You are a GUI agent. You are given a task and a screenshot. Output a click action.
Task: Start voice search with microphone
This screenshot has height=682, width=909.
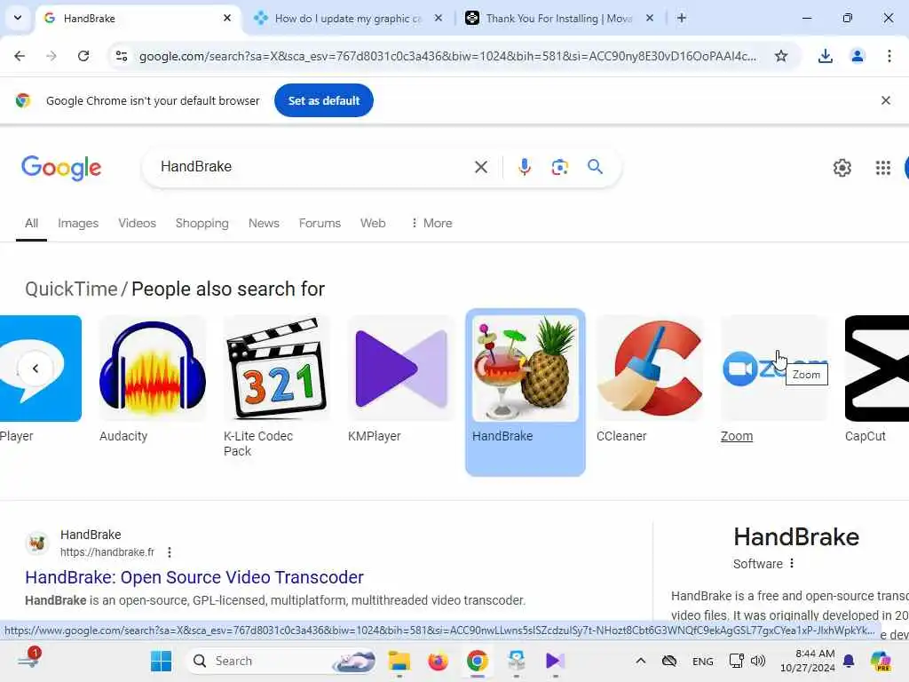point(524,167)
